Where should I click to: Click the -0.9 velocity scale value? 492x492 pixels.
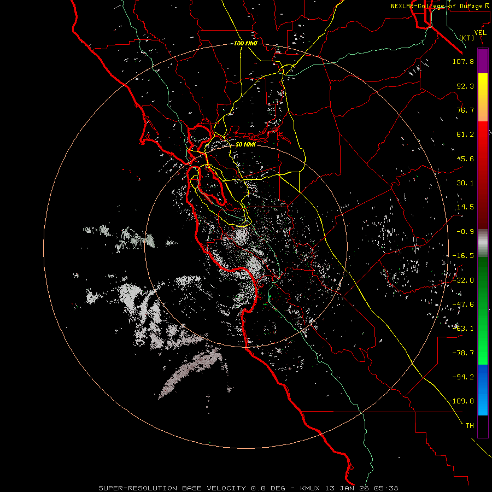coord(465,232)
